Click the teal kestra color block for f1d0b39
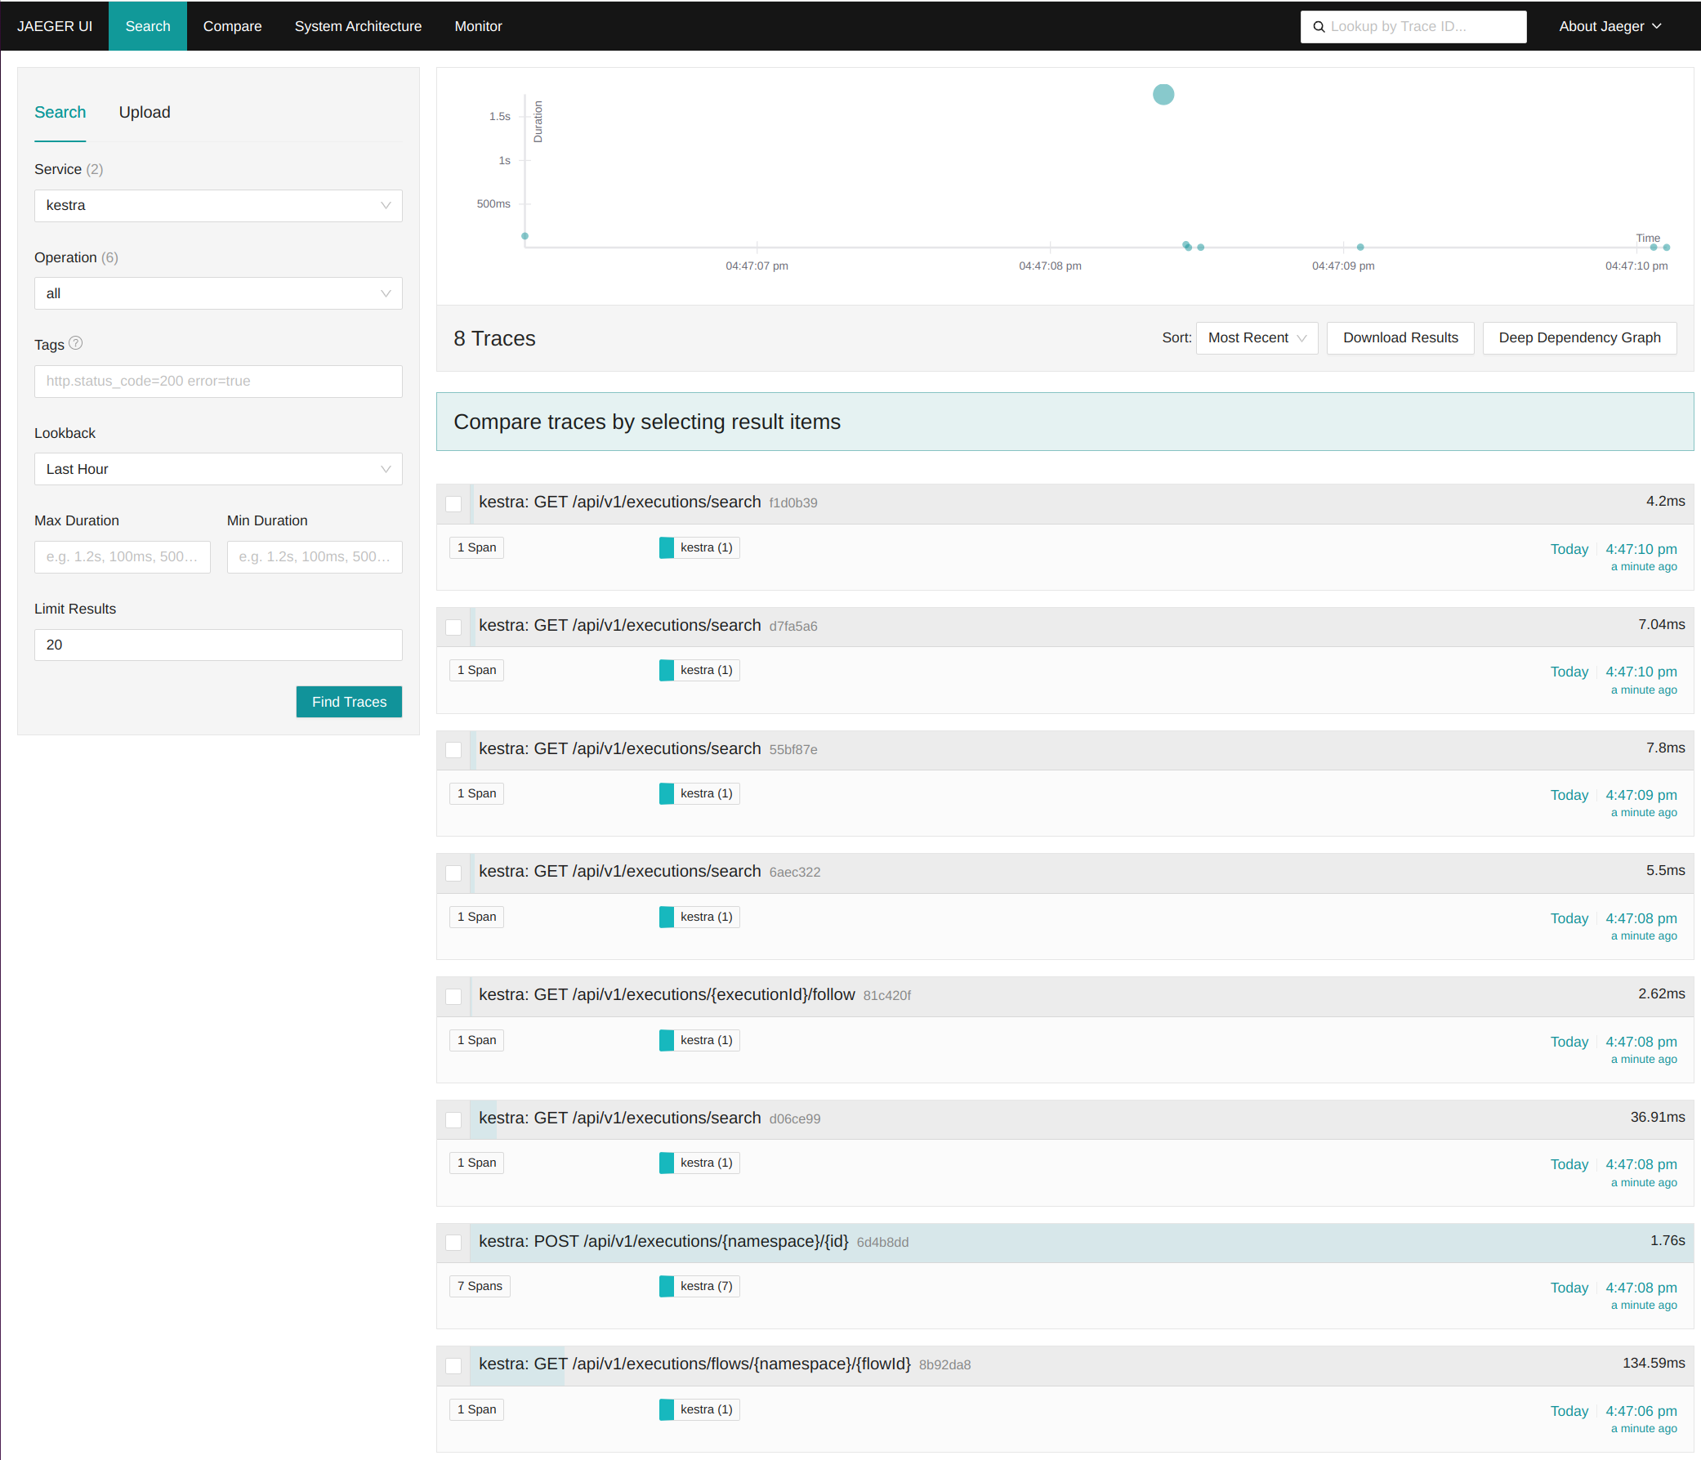This screenshot has width=1701, height=1460. 666,547
